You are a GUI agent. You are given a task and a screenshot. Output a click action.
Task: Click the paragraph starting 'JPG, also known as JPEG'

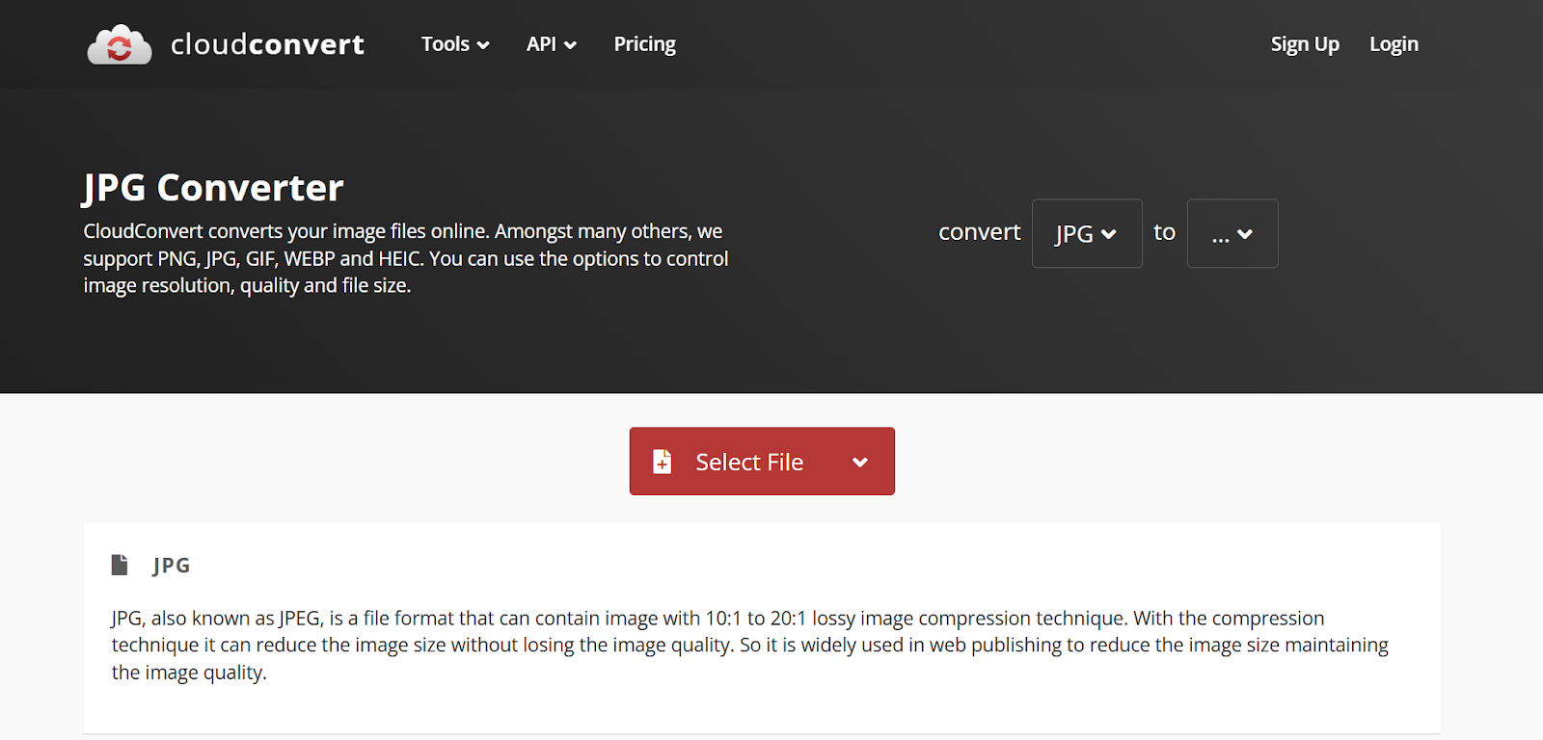click(x=750, y=645)
